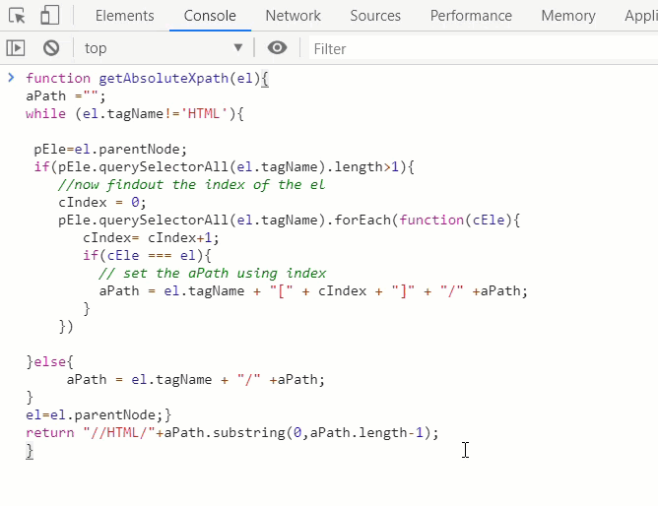Click the '}else{' line
The width and height of the screenshot is (658, 506).
[50, 361]
